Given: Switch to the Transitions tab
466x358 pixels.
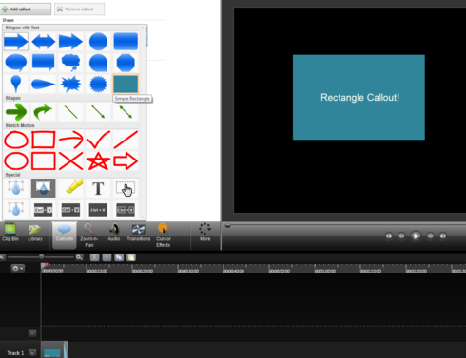Looking at the screenshot, I should [x=139, y=233].
